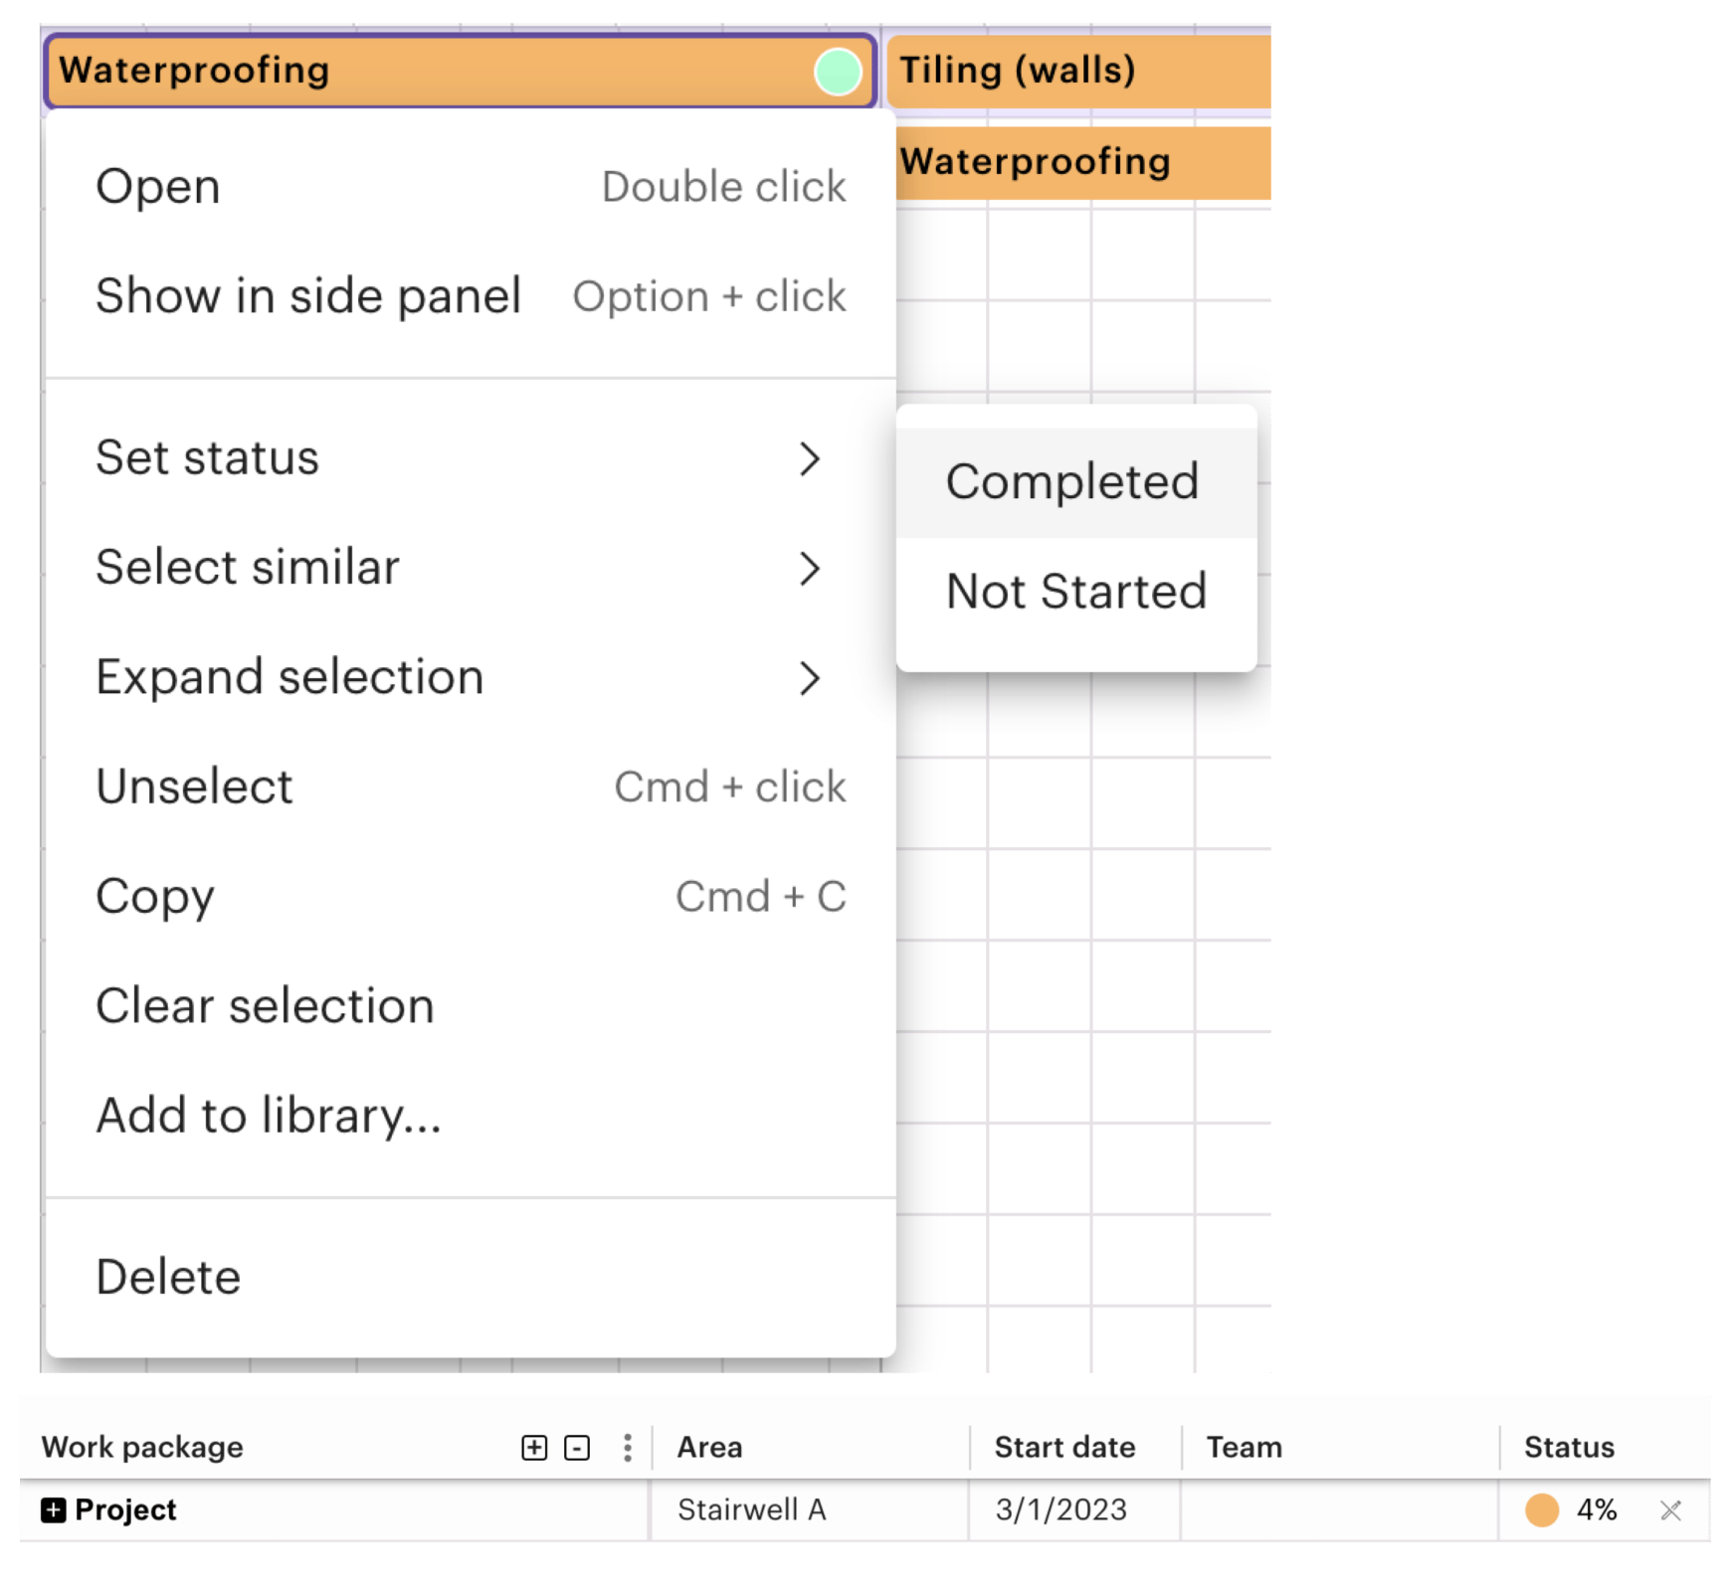Choose Completed status option
The image size is (1731, 1591).
pyautogui.click(x=1073, y=482)
